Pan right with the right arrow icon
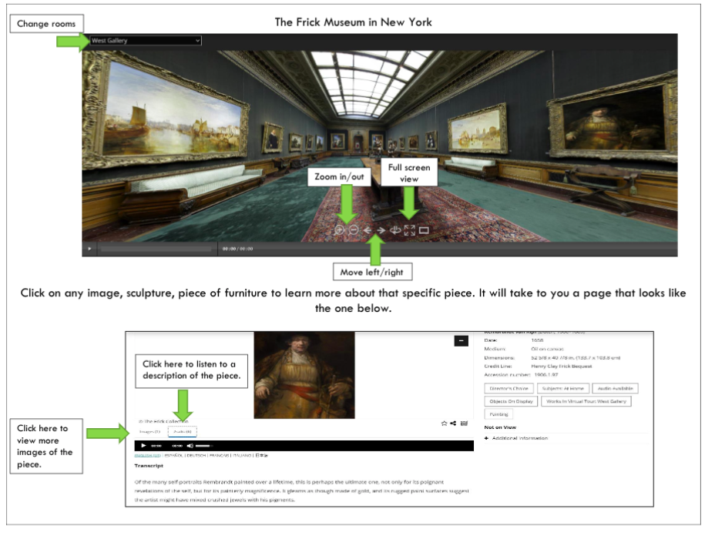The width and height of the screenshot is (715, 539). pyautogui.click(x=381, y=230)
